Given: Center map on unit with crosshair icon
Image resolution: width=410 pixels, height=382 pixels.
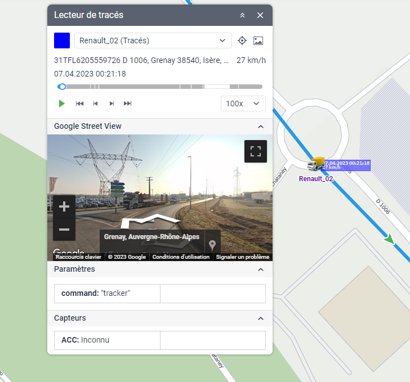Looking at the screenshot, I should tap(242, 41).
